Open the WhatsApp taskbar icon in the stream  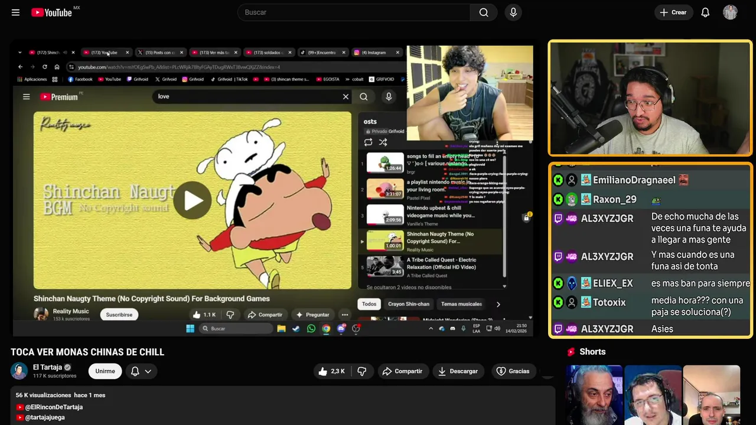[x=311, y=329]
